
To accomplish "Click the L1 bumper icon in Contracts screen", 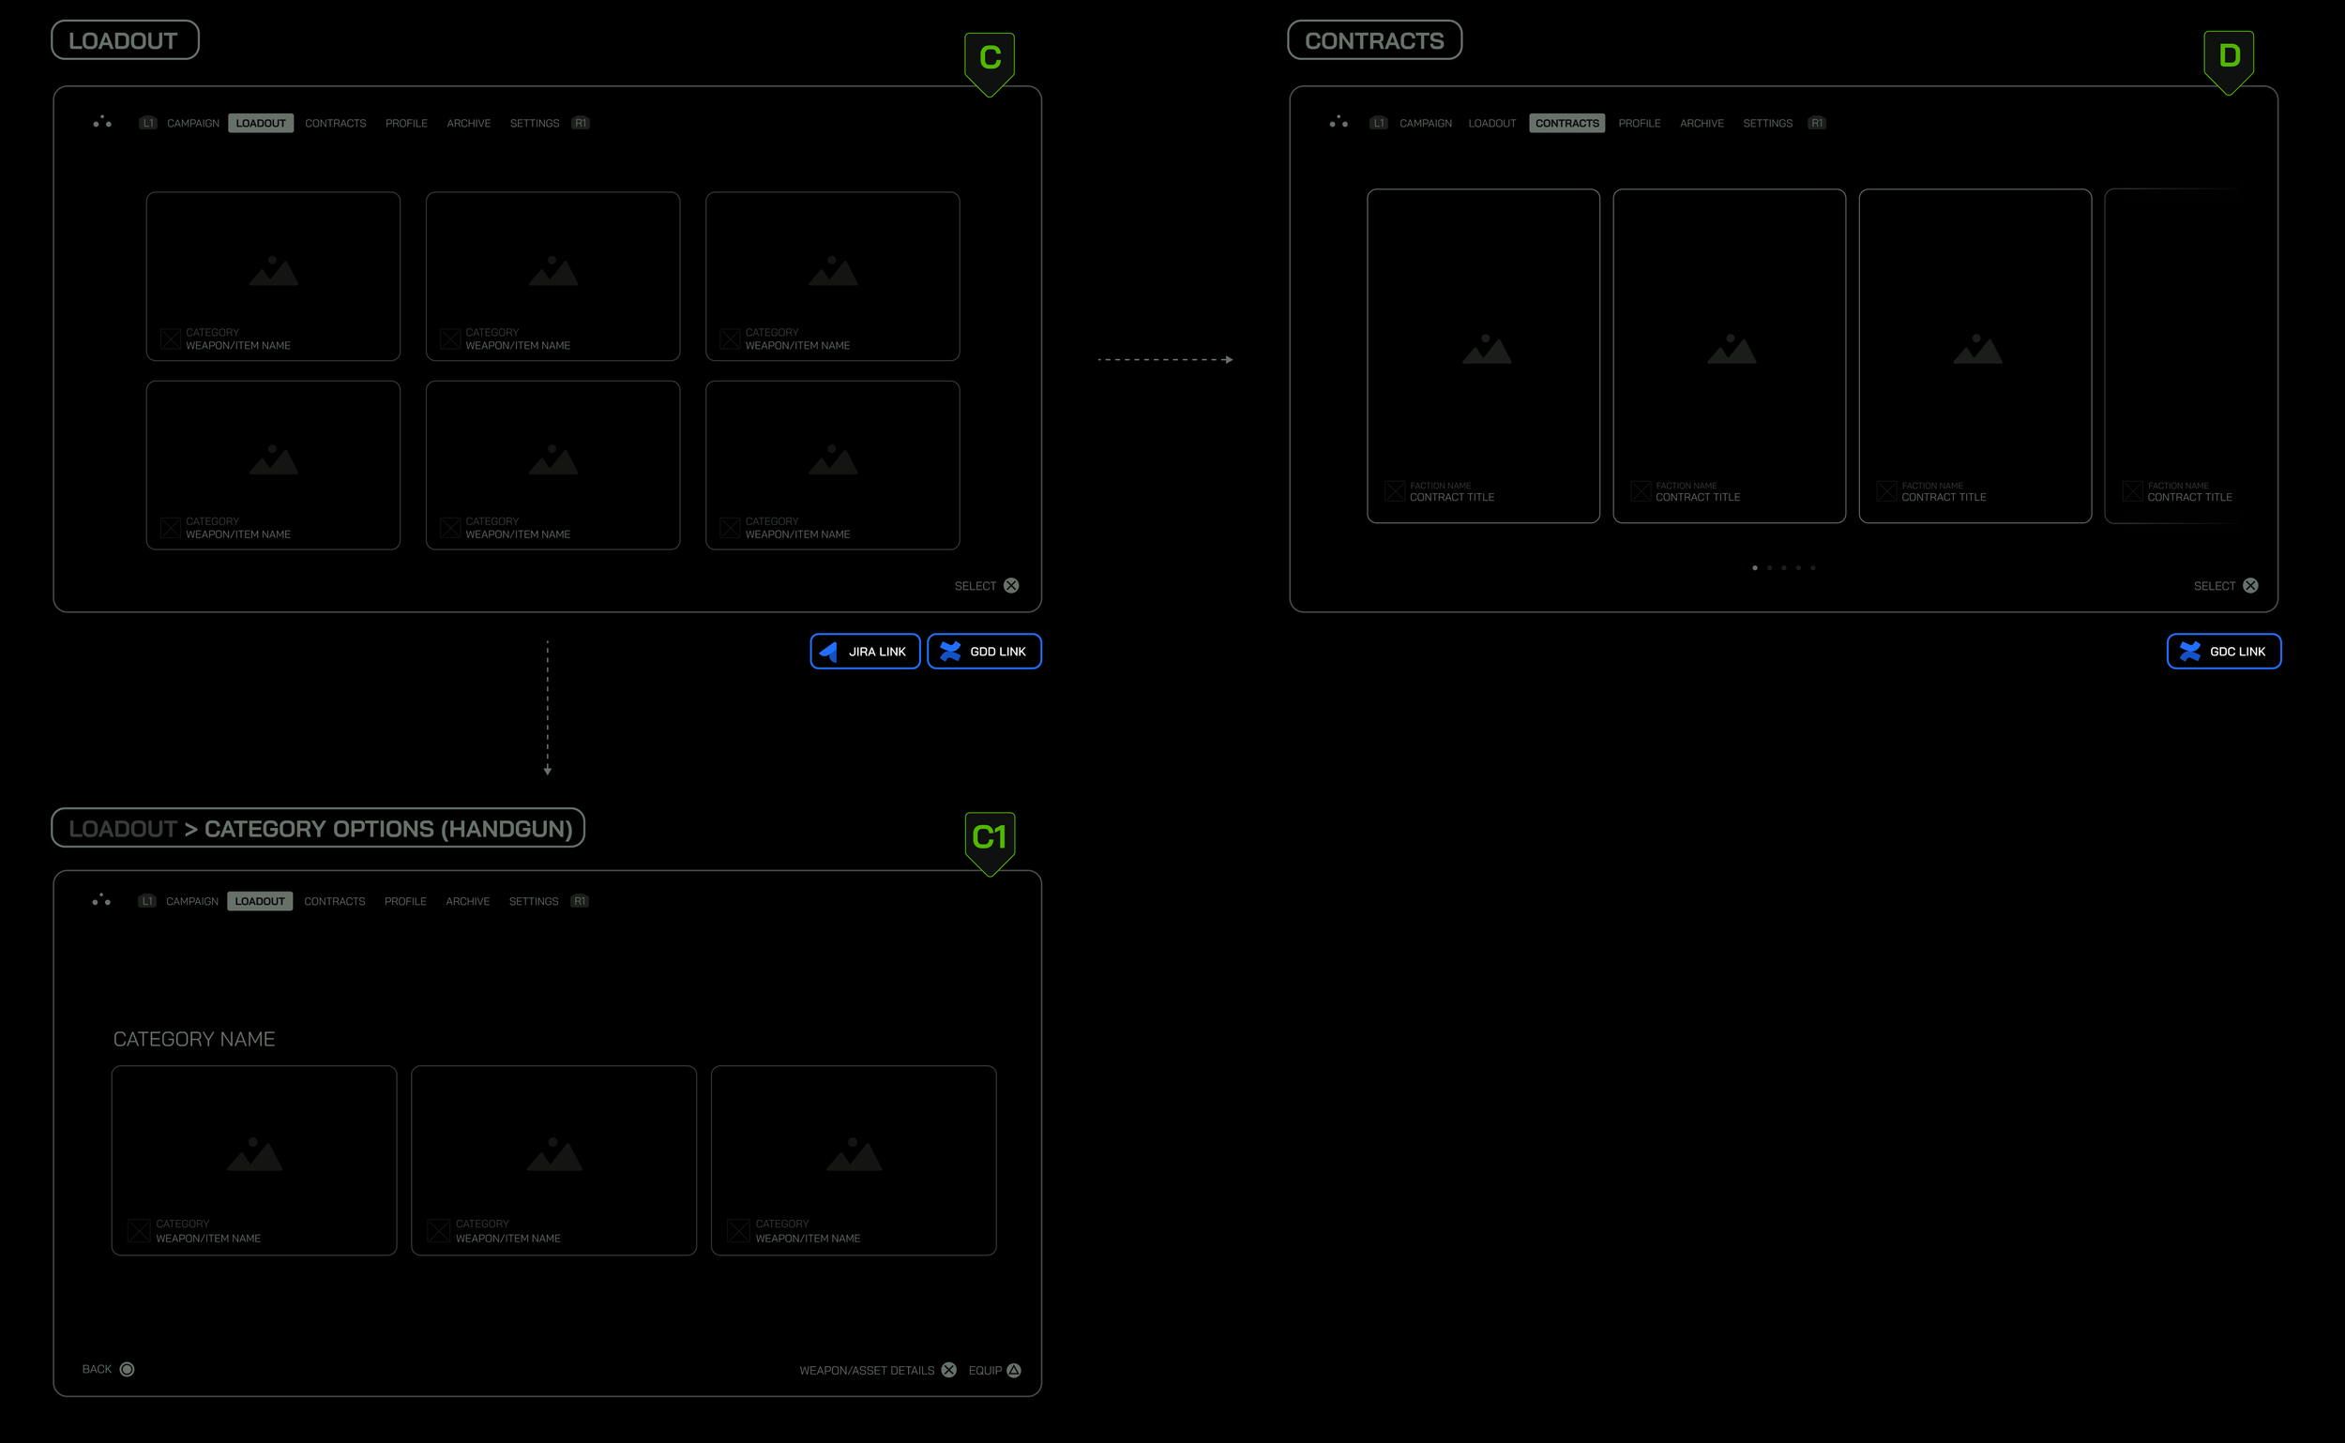I will pyautogui.click(x=1378, y=123).
